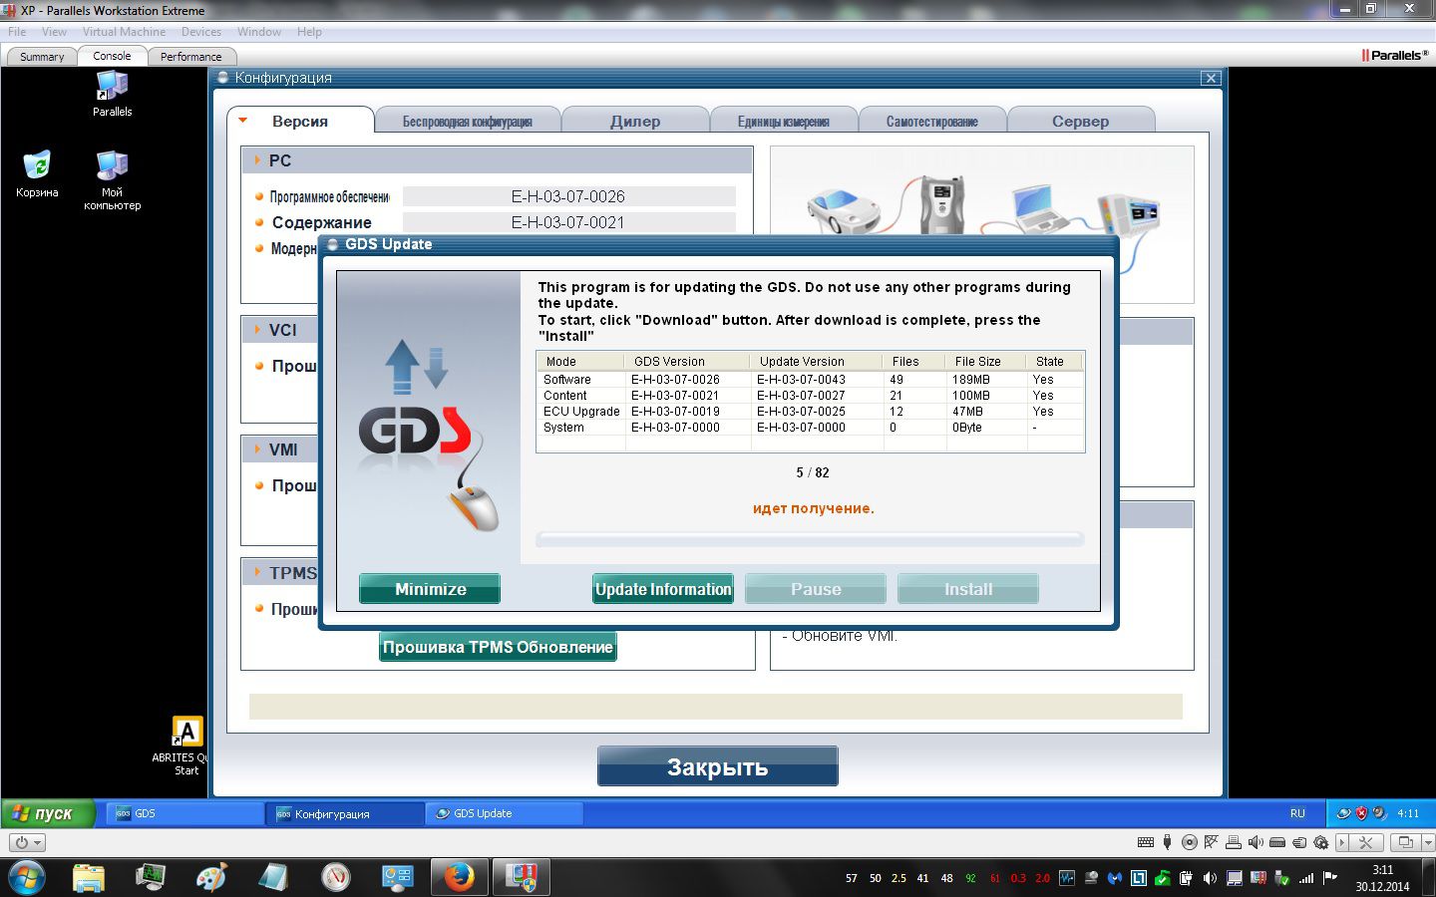The height and width of the screenshot is (897, 1436).
Task: Select the Software row in update table
Action: point(810,380)
